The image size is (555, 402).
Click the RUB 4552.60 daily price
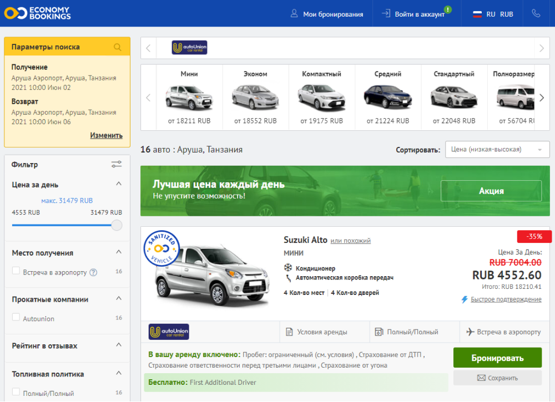click(x=507, y=275)
